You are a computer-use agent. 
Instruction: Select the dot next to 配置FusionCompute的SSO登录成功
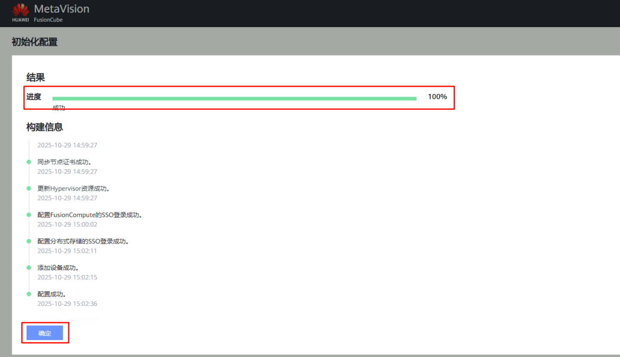tap(29, 215)
